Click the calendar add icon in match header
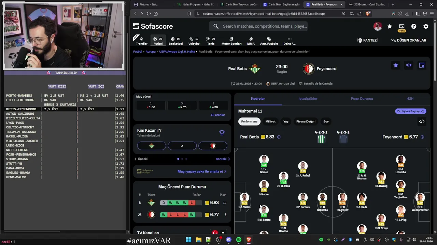This screenshot has height=245, width=437. point(422,65)
